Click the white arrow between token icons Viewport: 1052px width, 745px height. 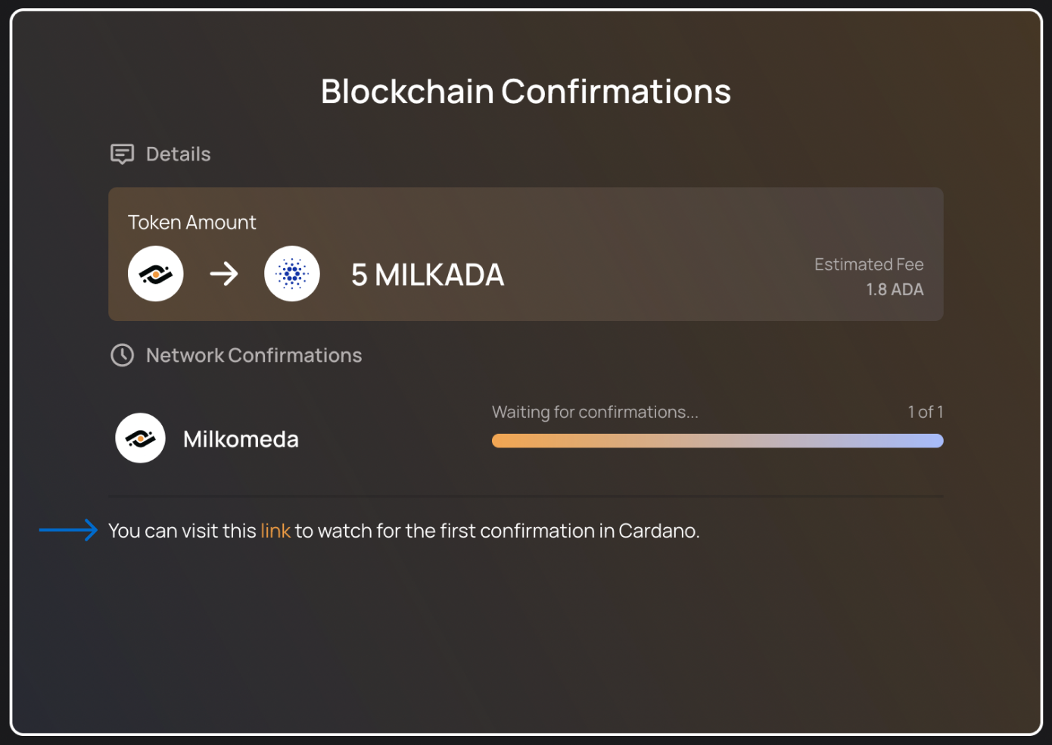(x=224, y=274)
